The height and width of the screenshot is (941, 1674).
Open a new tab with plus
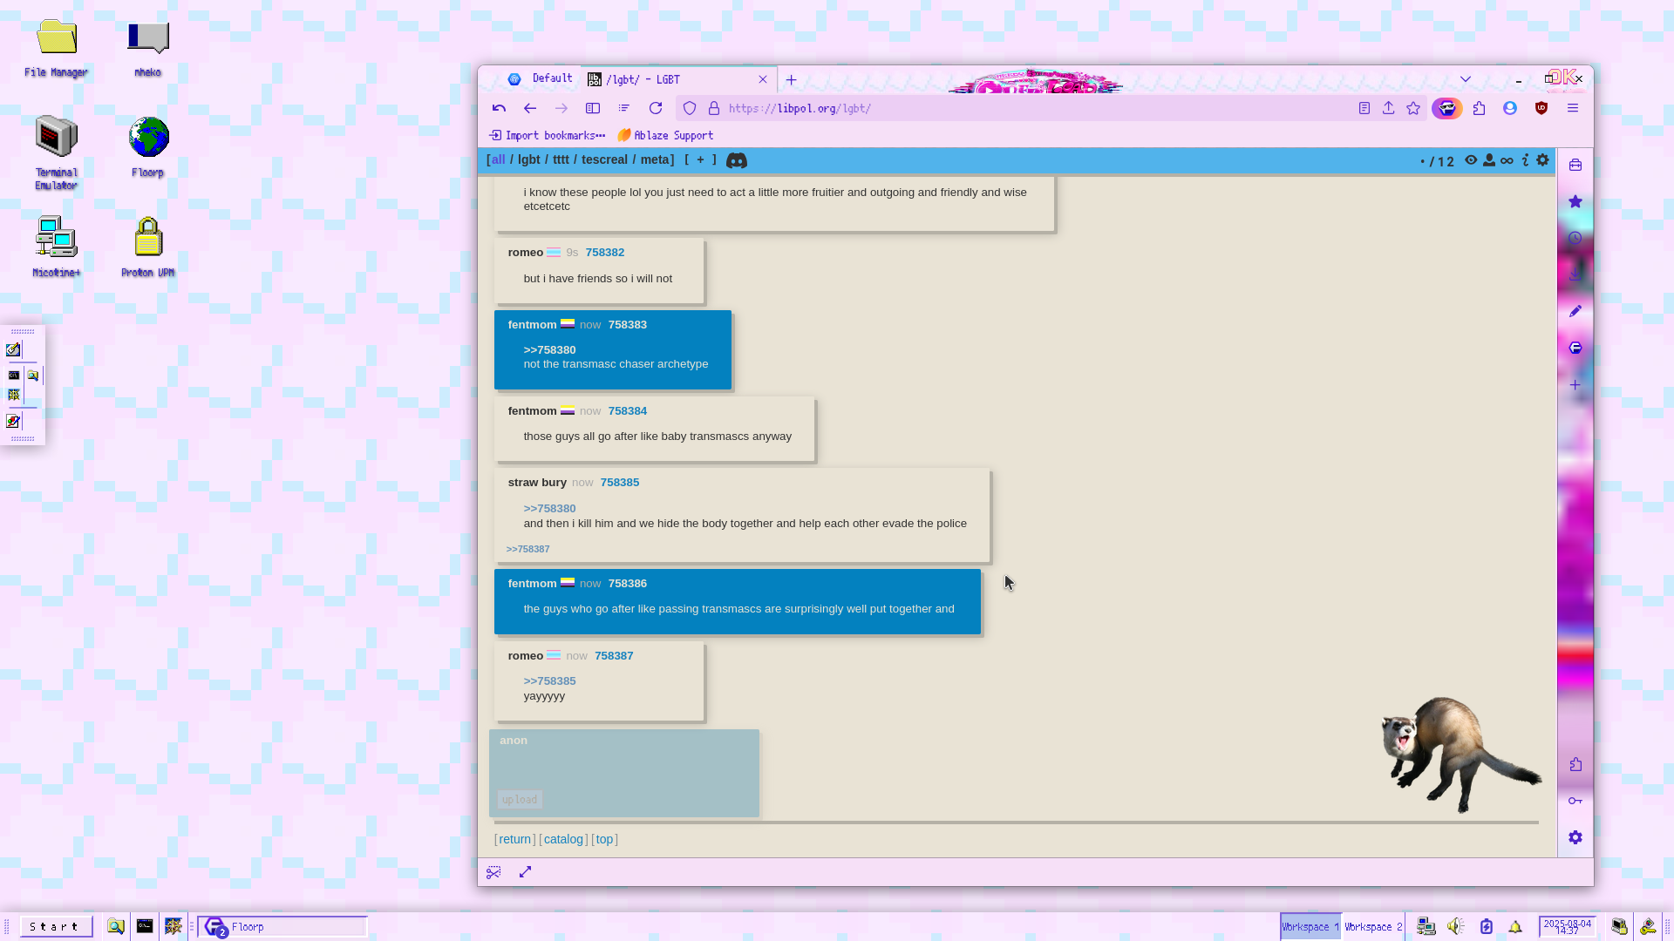791,79
